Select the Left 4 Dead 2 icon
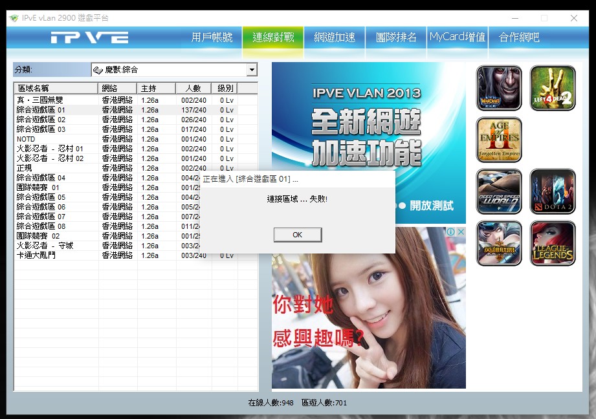The height and width of the screenshot is (419, 596). coord(552,88)
